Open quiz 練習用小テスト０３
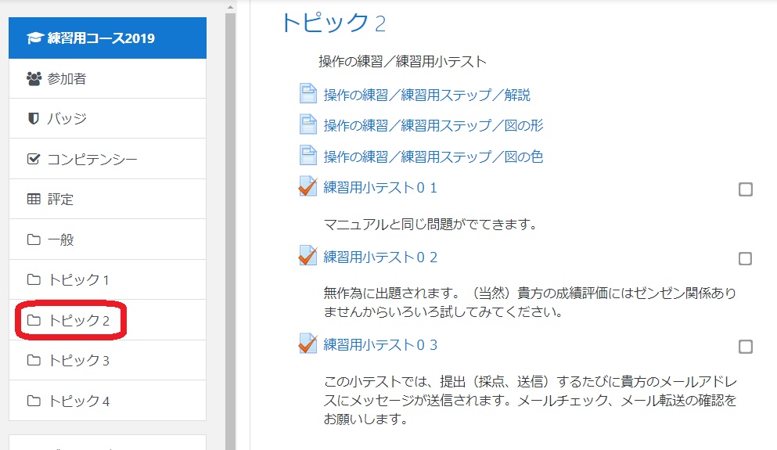 [x=380, y=344]
